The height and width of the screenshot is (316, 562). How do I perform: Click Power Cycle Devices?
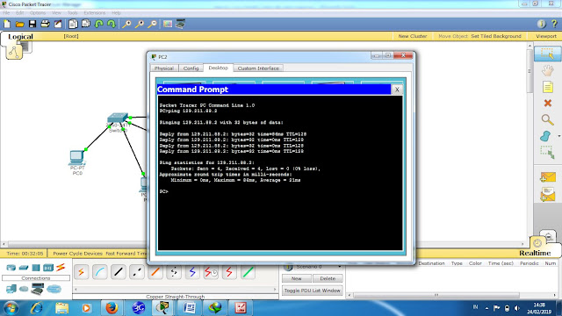click(78, 254)
